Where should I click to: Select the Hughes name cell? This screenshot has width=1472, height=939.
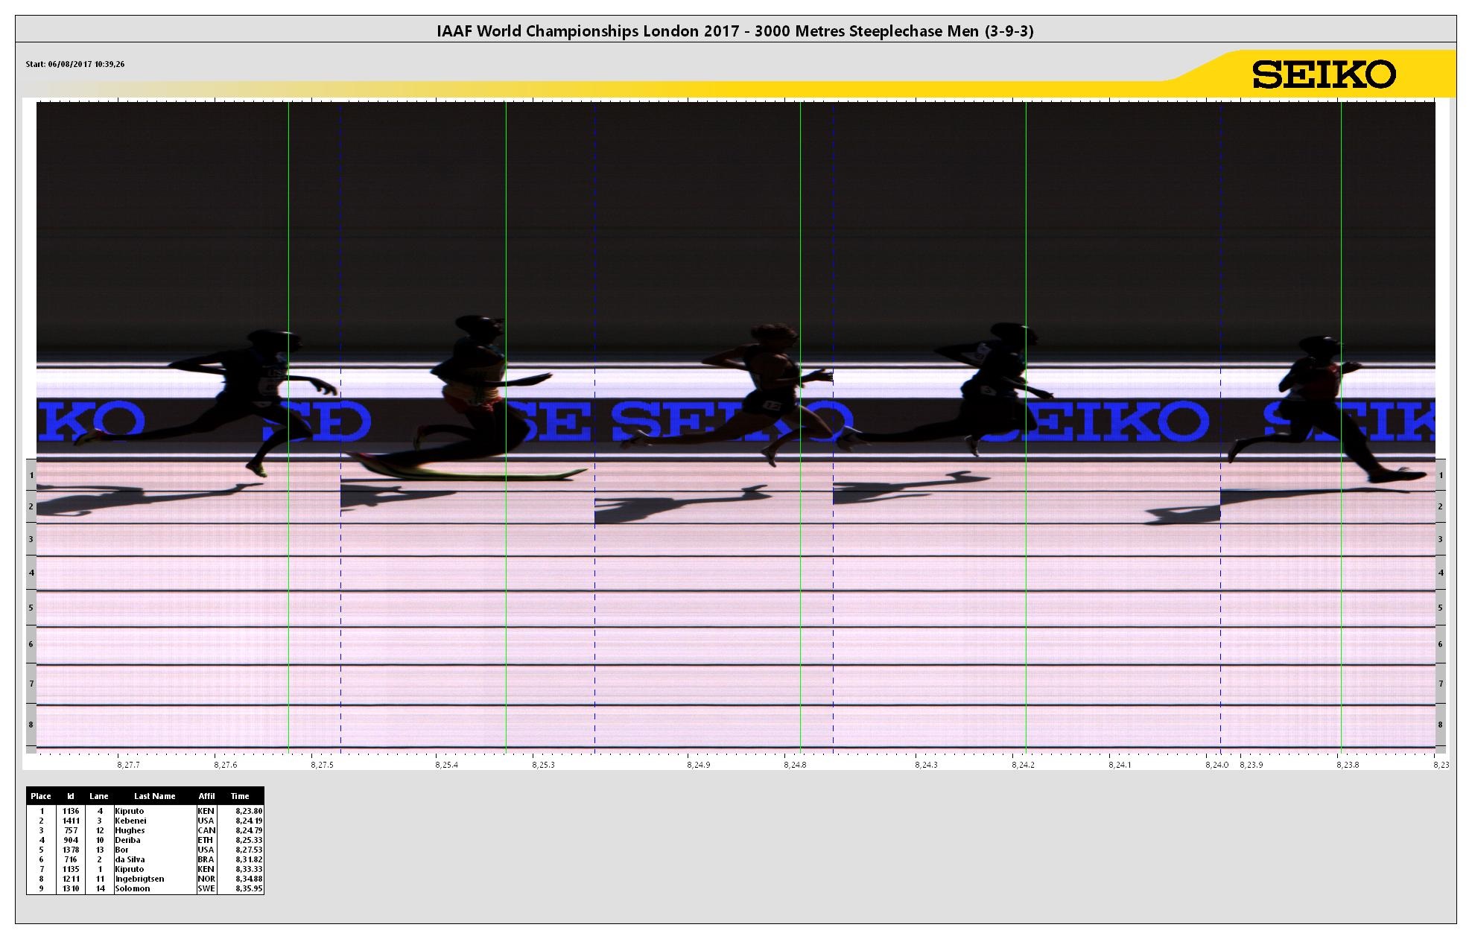(x=130, y=830)
